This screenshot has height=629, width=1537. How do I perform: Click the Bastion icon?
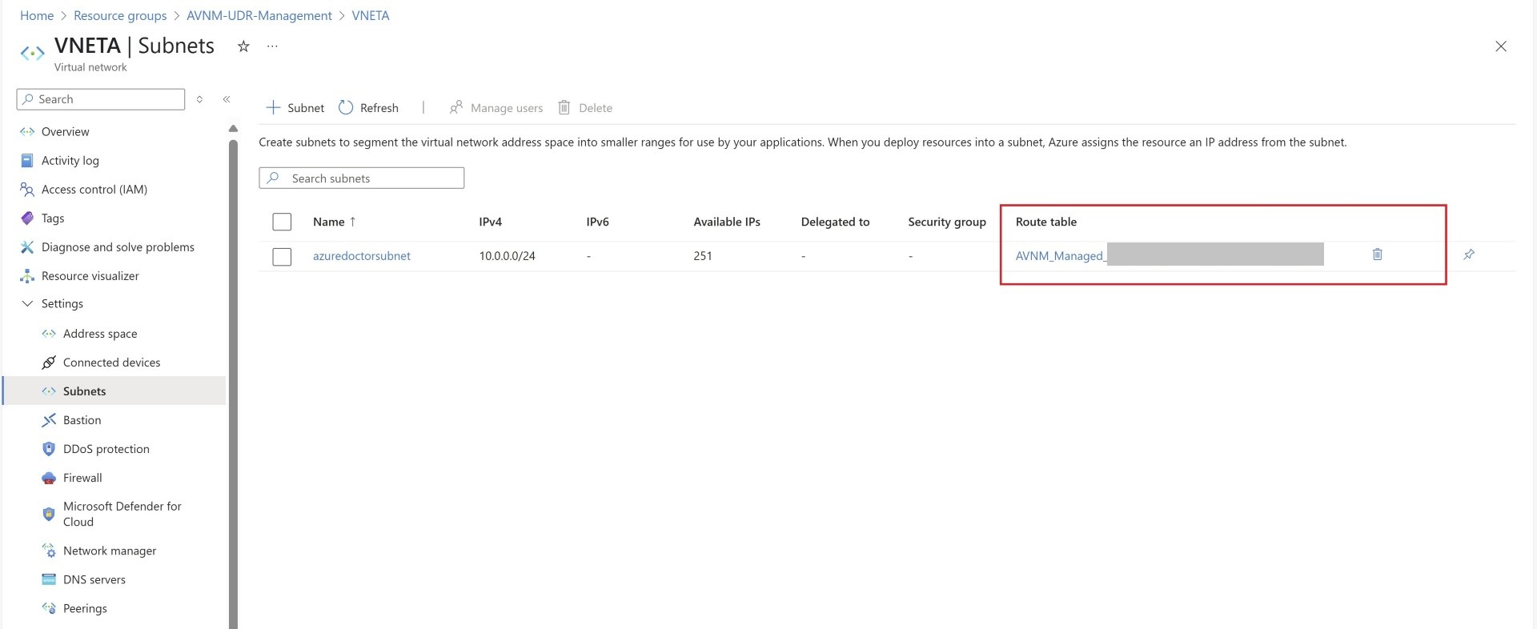point(49,420)
